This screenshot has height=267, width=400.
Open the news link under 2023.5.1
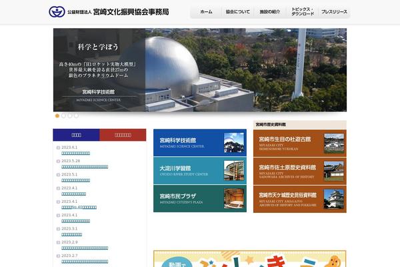click(x=76, y=180)
